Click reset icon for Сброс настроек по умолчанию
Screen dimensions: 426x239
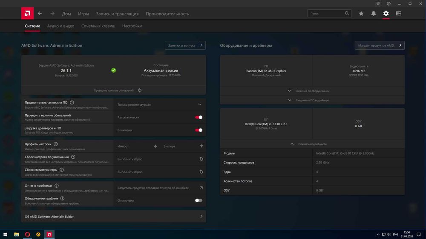pos(201,159)
